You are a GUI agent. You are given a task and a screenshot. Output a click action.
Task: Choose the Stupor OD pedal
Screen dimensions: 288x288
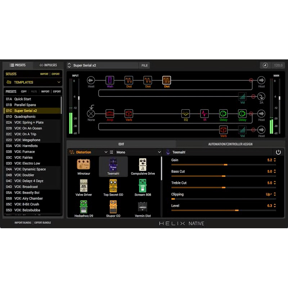click(113, 209)
